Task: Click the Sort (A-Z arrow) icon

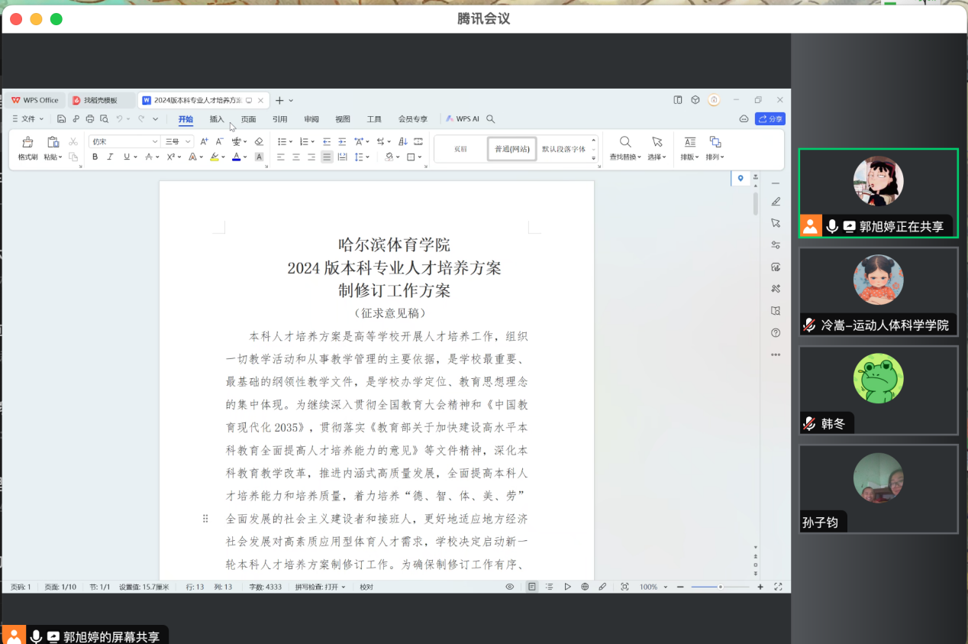Action: click(x=403, y=141)
